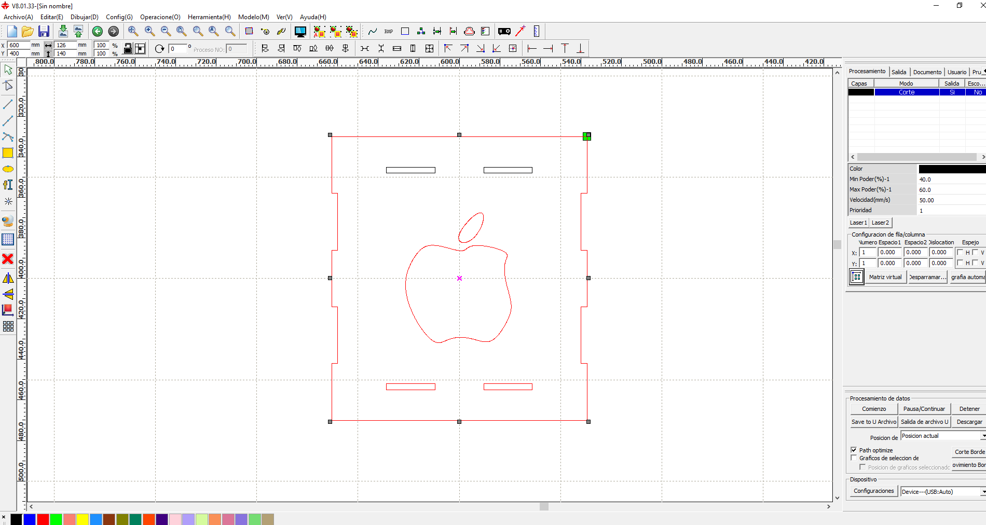The height and width of the screenshot is (525, 986).
Task: Redo with the gray right arrow icon
Action: pyautogui.click(x=114, y=31)
